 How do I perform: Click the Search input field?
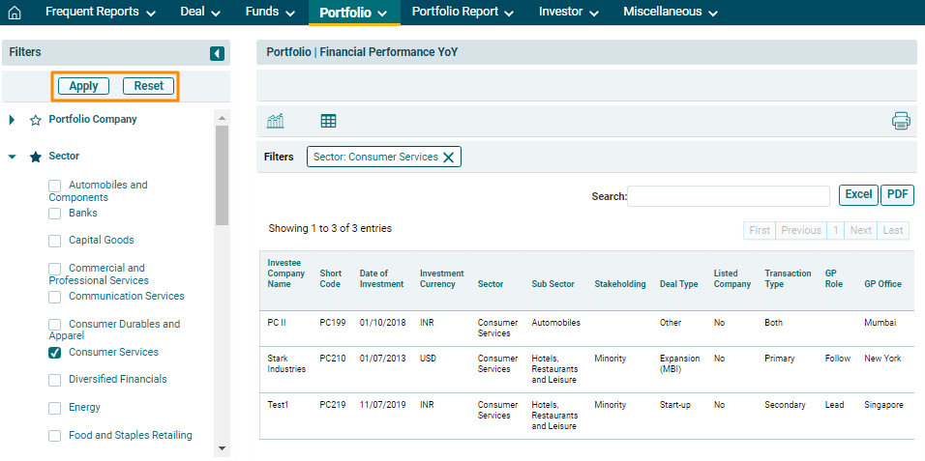(x=729, y=196)
